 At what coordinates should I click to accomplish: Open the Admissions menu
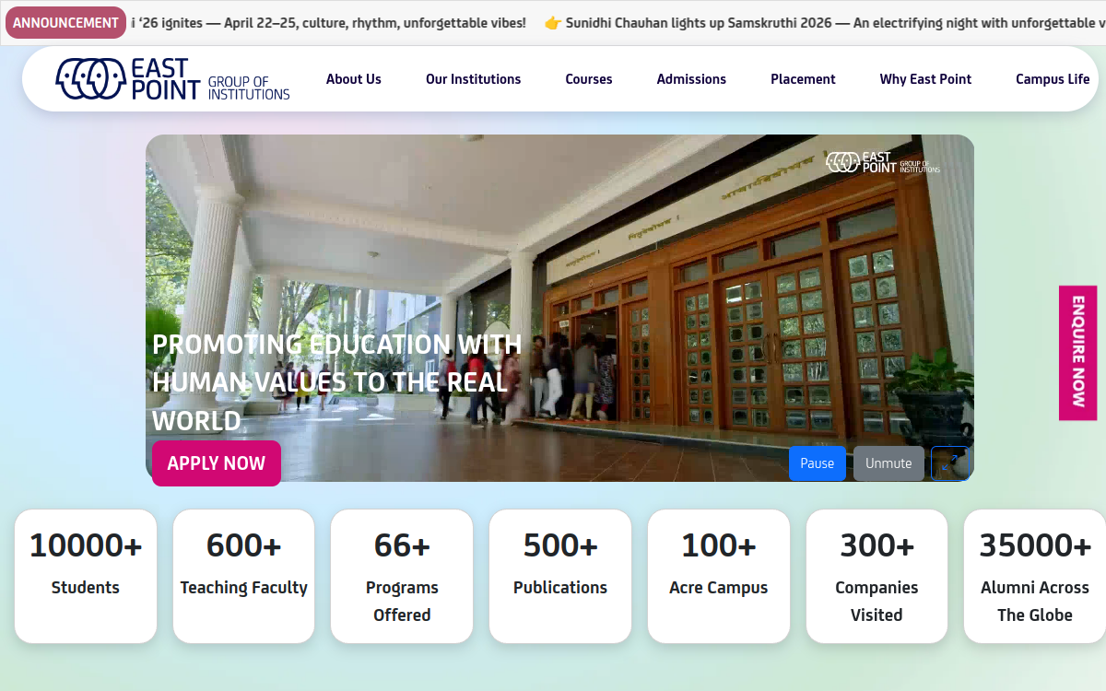tap(691, 79)
